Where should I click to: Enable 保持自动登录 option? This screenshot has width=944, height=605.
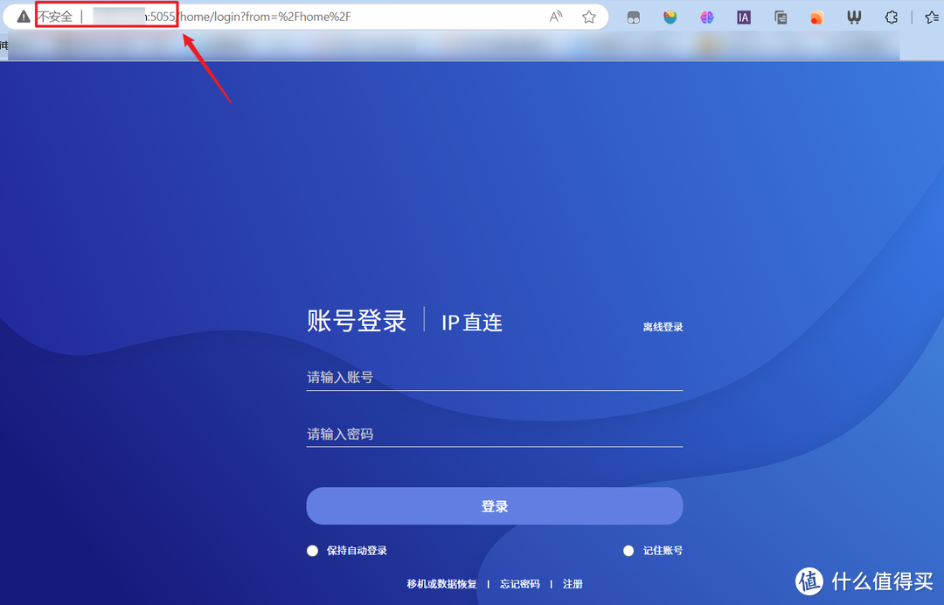312,550
